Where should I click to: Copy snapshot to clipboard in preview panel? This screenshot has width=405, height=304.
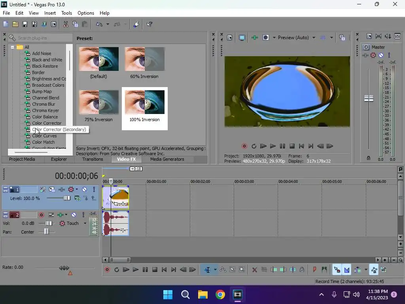pos(342,38)
